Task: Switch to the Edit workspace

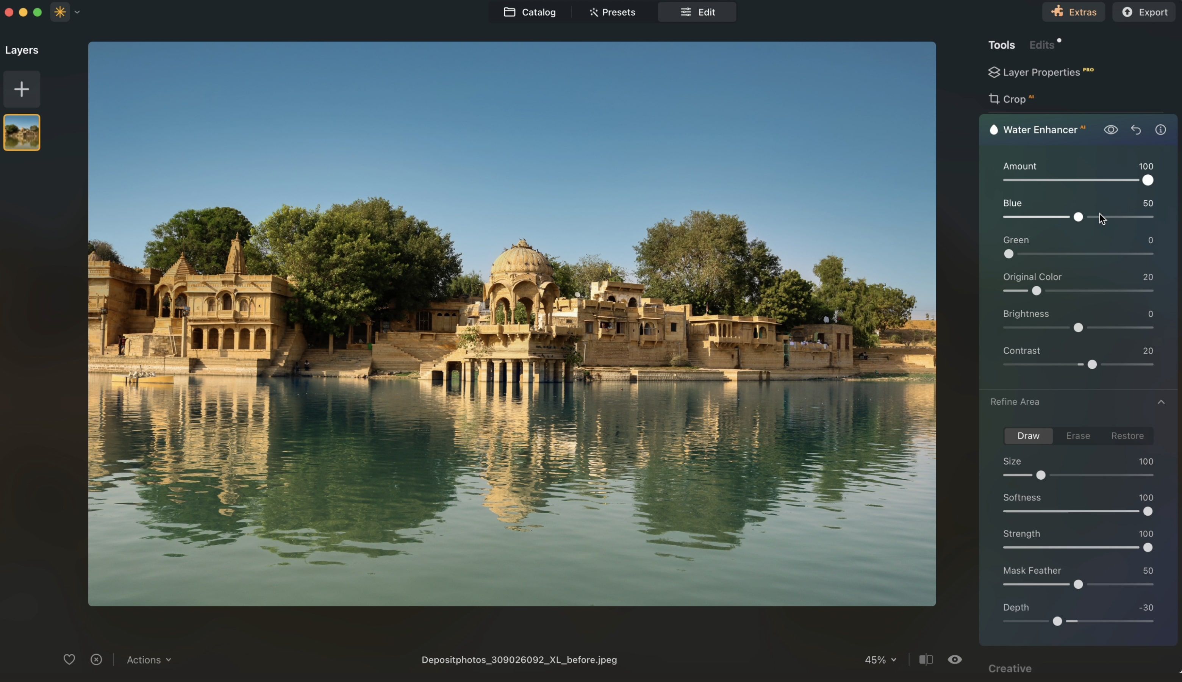Action: point(697,12)
